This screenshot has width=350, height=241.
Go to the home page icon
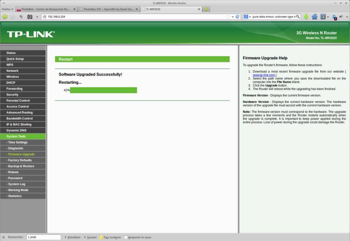315,17
